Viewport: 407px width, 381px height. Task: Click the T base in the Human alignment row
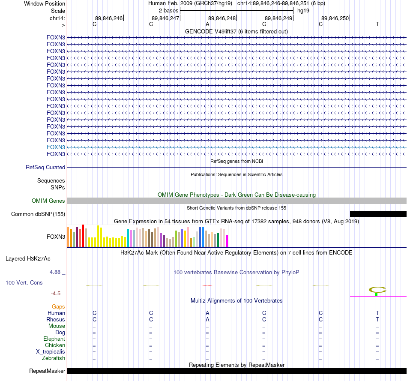(377, 313)
